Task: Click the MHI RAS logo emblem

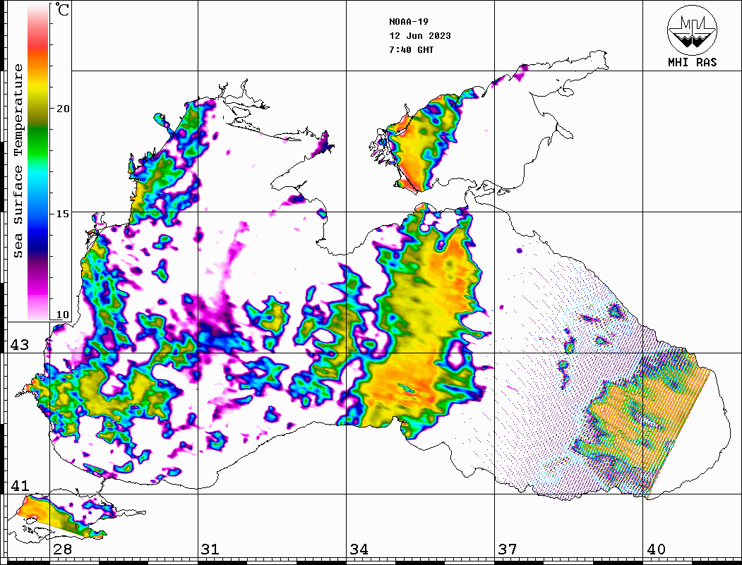Action: 693,30
